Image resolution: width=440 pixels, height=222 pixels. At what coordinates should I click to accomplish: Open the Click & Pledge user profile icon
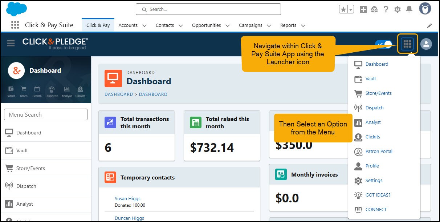pyautogui.click(x=426, y=44)
